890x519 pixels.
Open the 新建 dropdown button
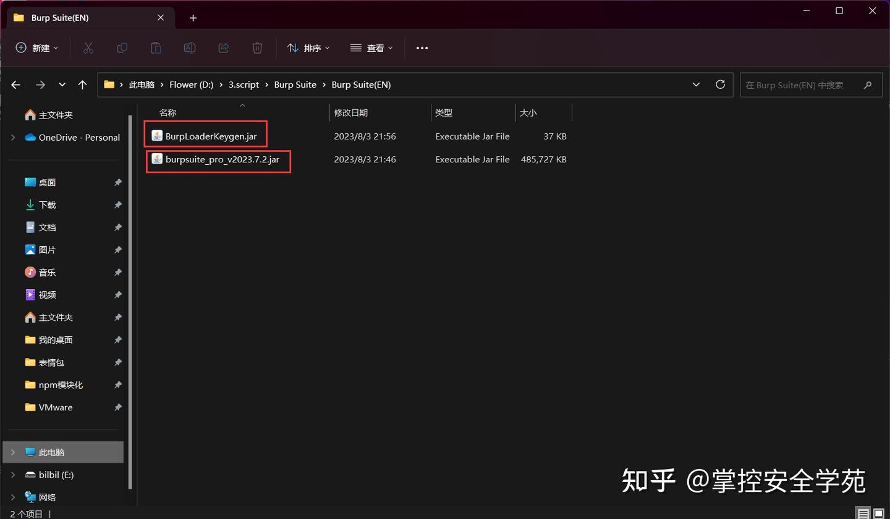click(37, 48)
